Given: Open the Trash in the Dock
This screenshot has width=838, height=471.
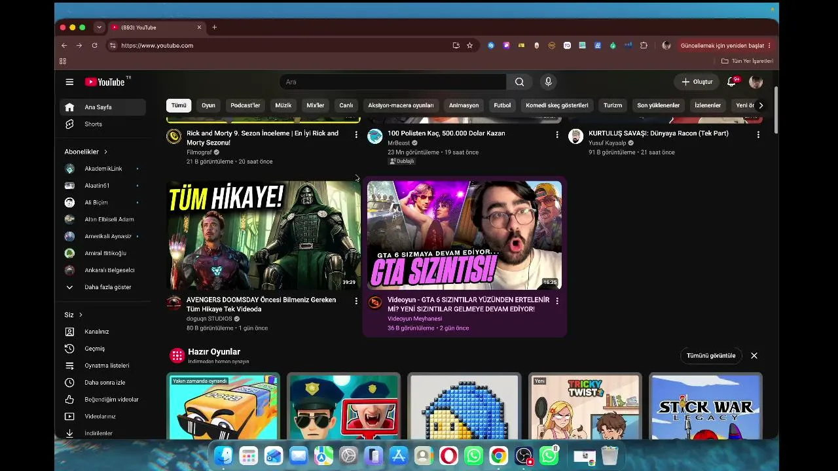Looking at the screenshot, I should tap(610, 455).
